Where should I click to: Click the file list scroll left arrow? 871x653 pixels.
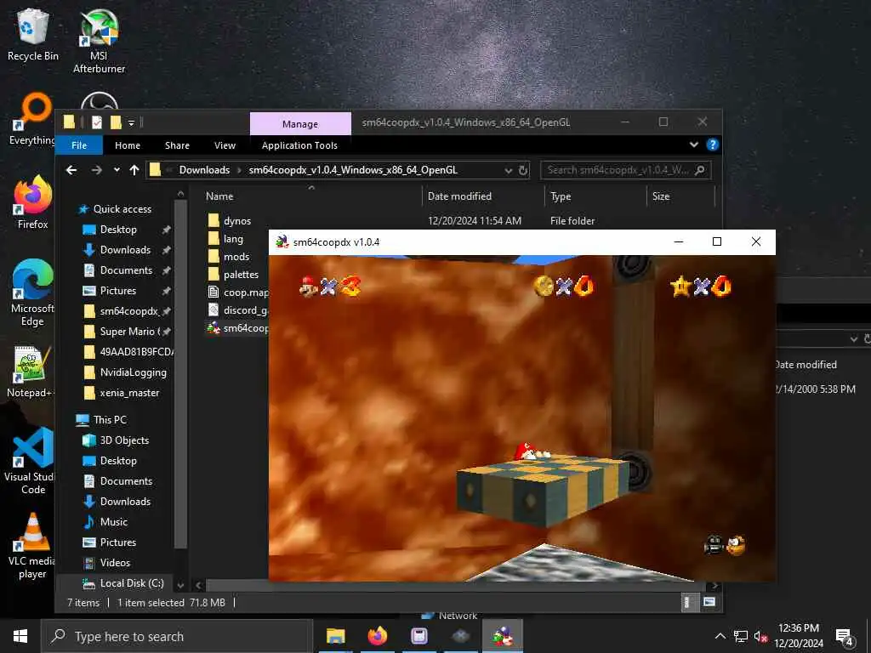coord(198,585)
